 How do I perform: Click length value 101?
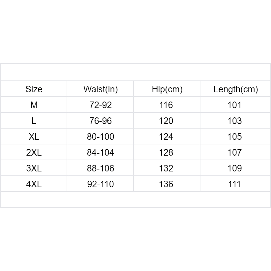[x=235, y=105]
